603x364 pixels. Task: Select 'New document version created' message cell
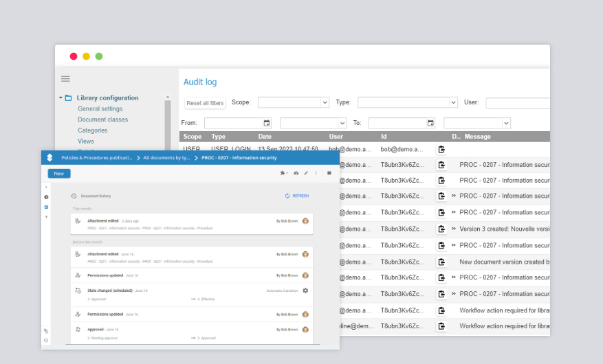point(505,262)
